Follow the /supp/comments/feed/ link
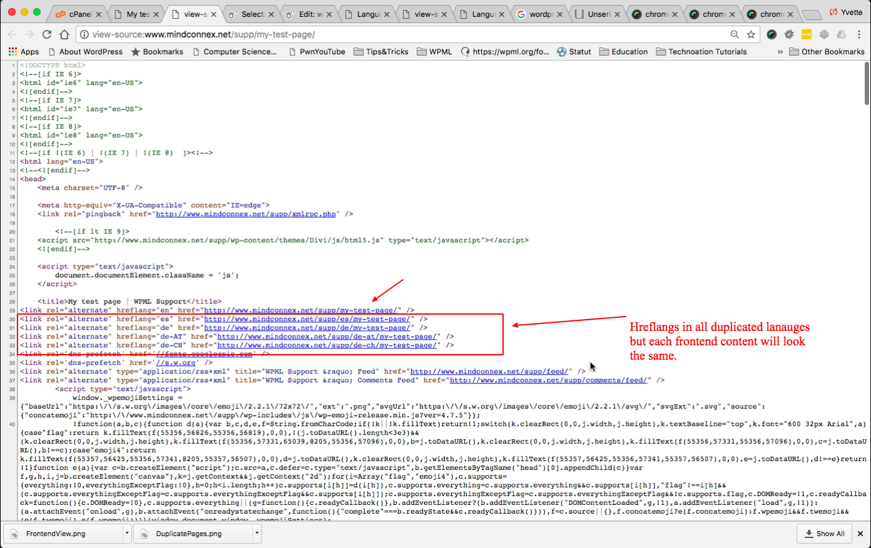871x548 pixels. [548, 380]
